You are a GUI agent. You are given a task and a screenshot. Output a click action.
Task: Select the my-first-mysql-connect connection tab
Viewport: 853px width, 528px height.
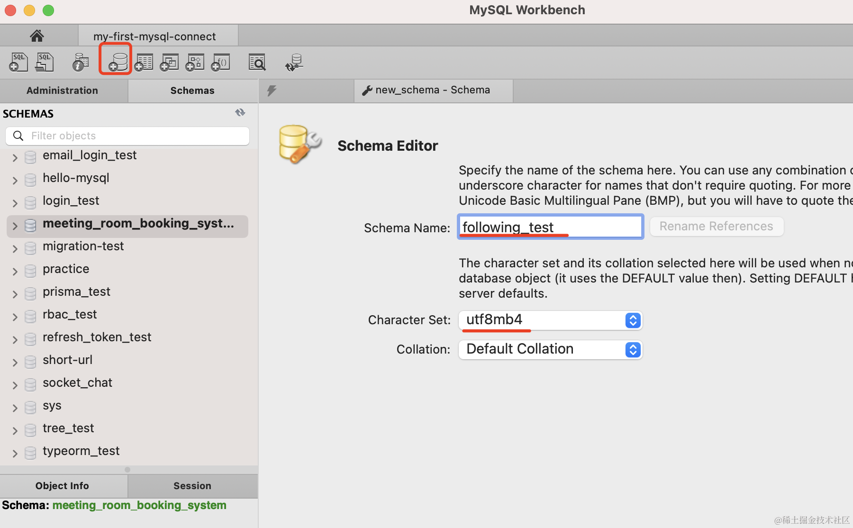coord(158,36)
